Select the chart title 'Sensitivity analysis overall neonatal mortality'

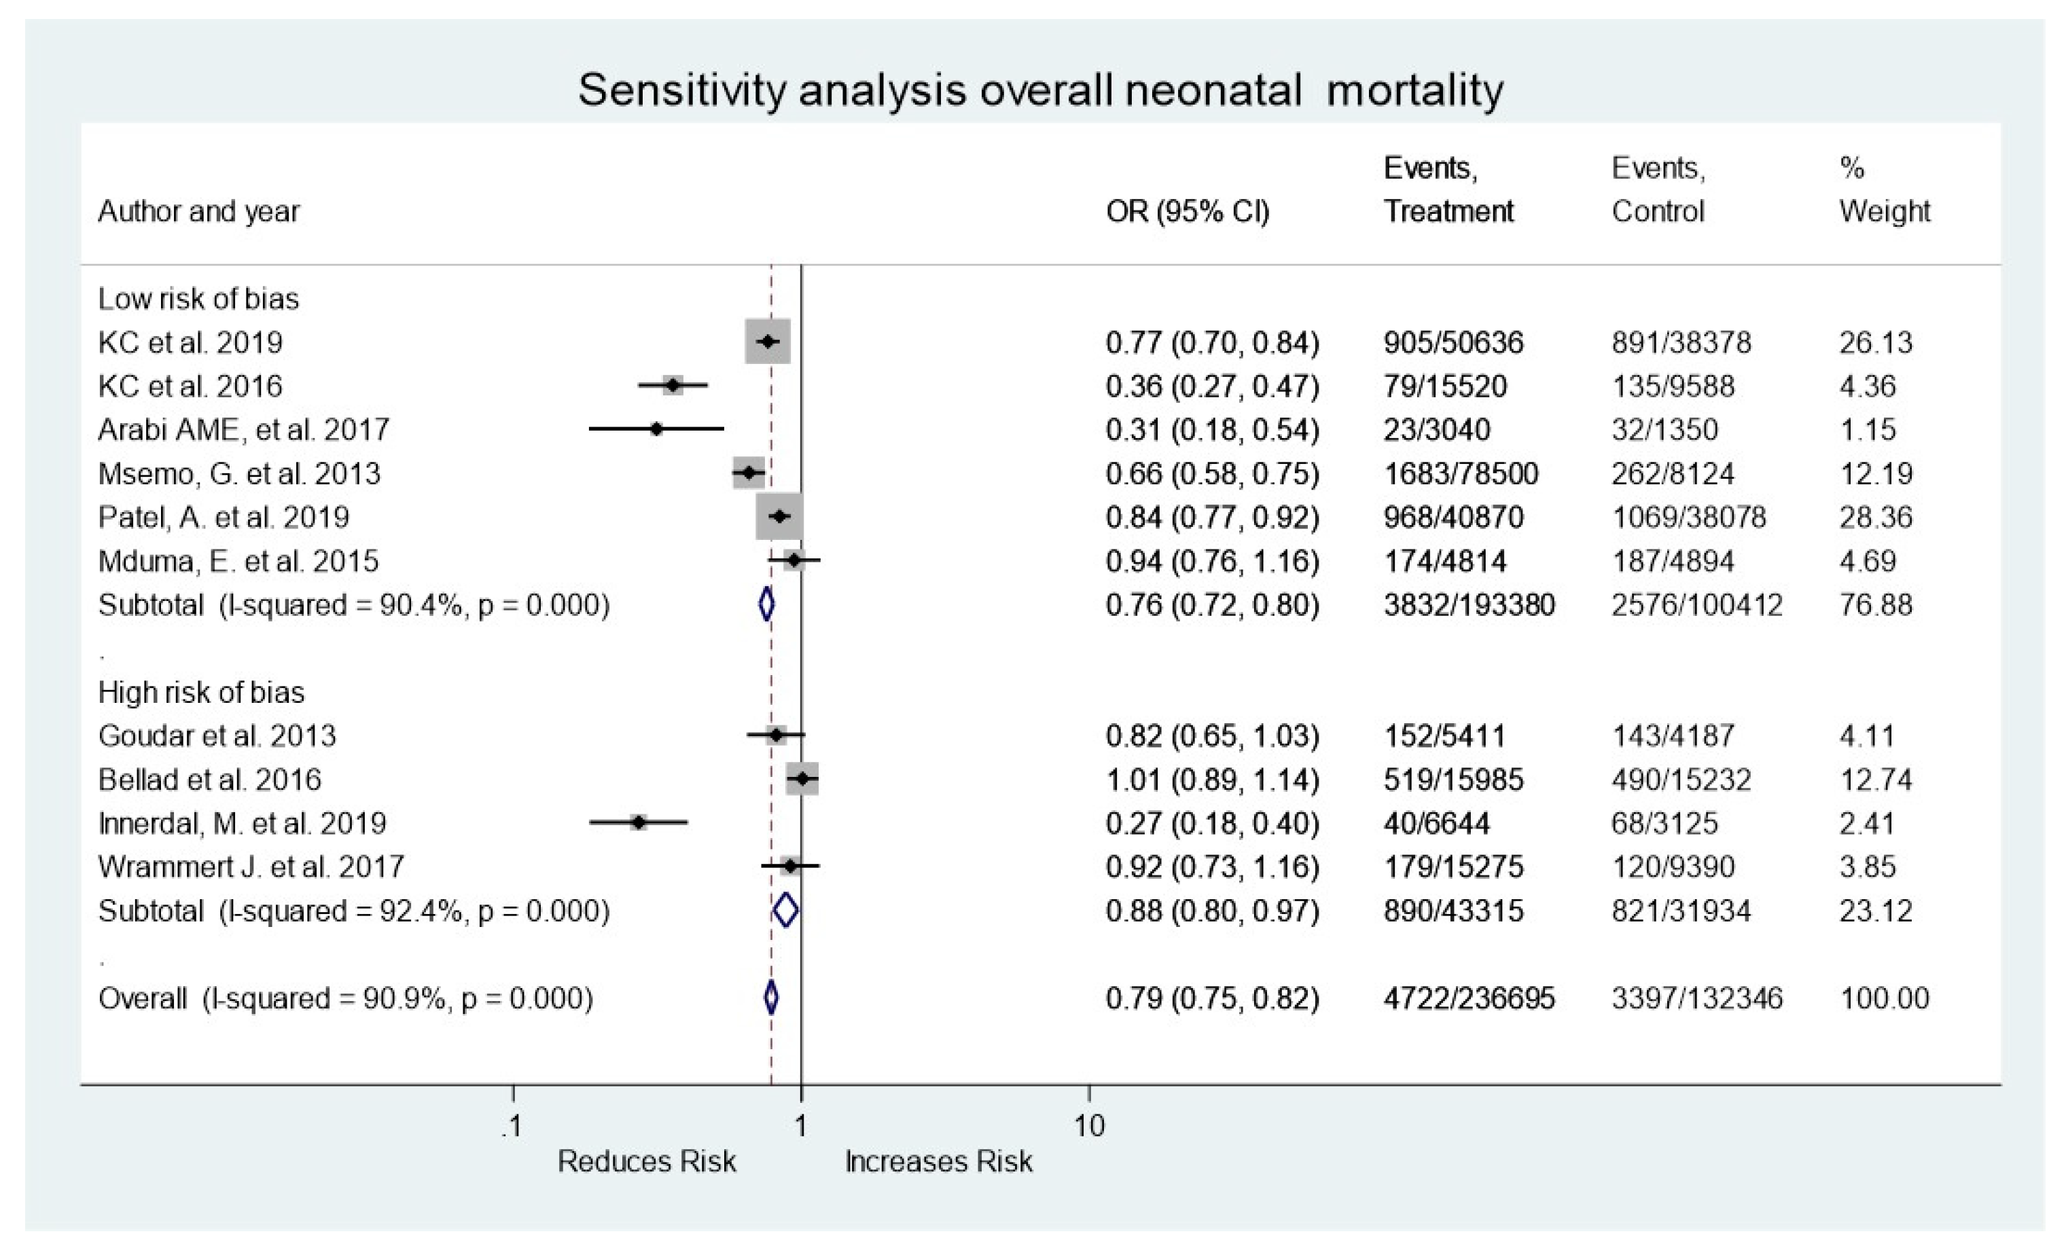point(1041,90)
